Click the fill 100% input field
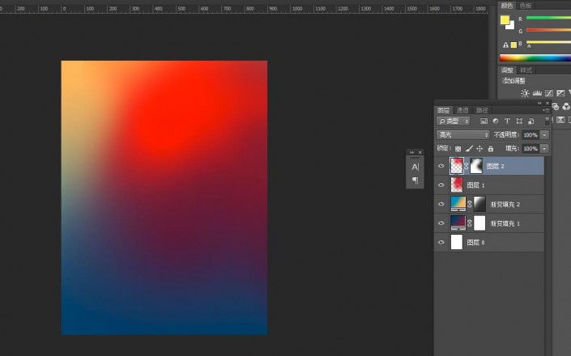The height and width of the screenshot is (356, 571). point(531,148)
